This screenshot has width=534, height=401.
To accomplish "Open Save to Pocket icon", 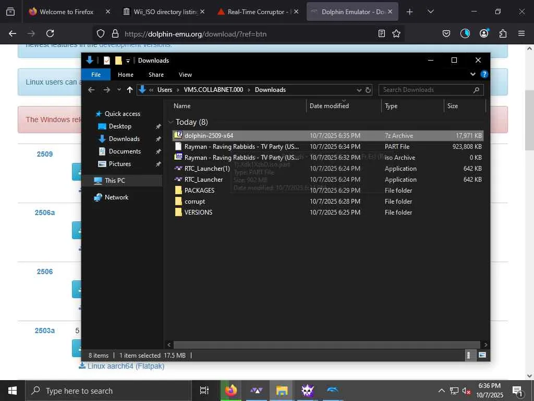I will (x=446, y=33).
